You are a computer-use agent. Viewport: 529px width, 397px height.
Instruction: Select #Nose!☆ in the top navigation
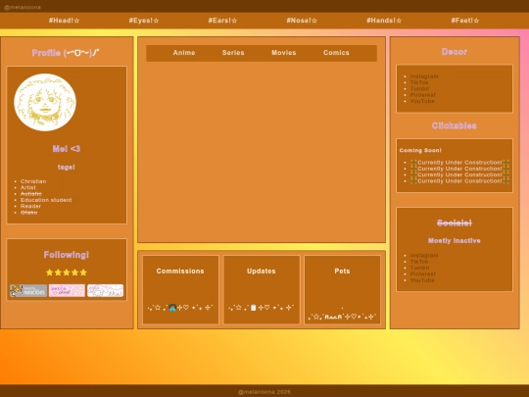coord(302,21)
